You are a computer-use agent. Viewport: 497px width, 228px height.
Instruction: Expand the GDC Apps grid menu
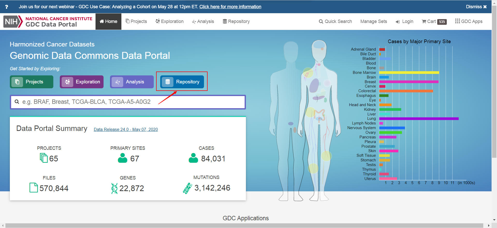(x=469, y=21)
